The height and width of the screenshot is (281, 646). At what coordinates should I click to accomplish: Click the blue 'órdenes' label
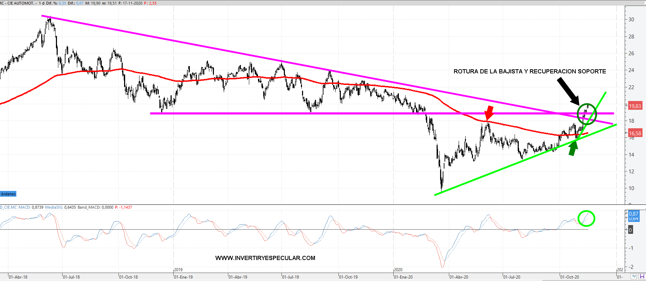(x=8, y=194)
